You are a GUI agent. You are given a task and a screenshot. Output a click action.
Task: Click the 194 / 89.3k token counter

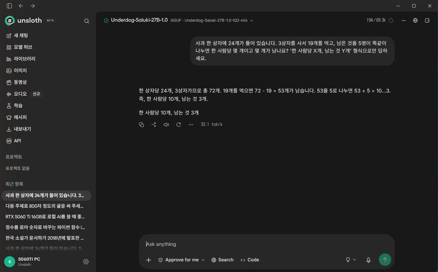[376, 20]
